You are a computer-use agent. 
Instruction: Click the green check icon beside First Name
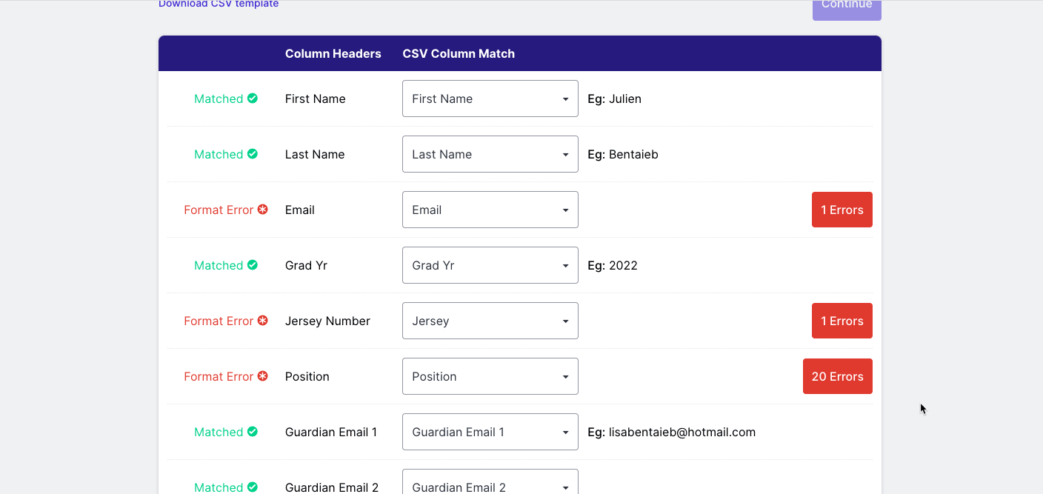(x=253, y=99)
